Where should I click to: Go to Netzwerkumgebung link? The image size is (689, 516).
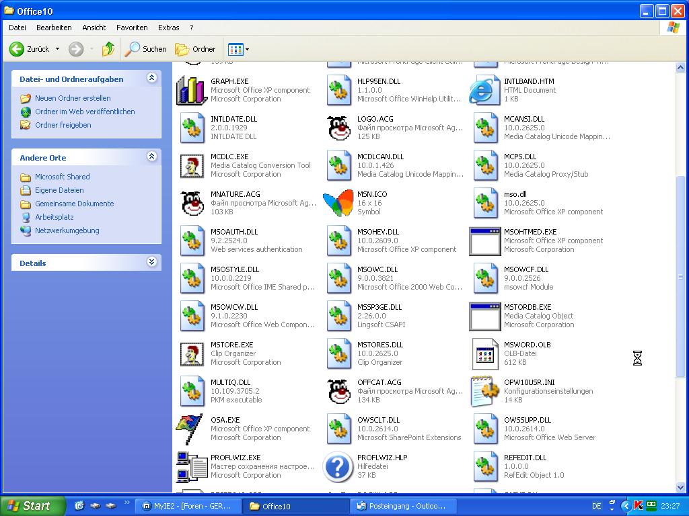[67, 231]
